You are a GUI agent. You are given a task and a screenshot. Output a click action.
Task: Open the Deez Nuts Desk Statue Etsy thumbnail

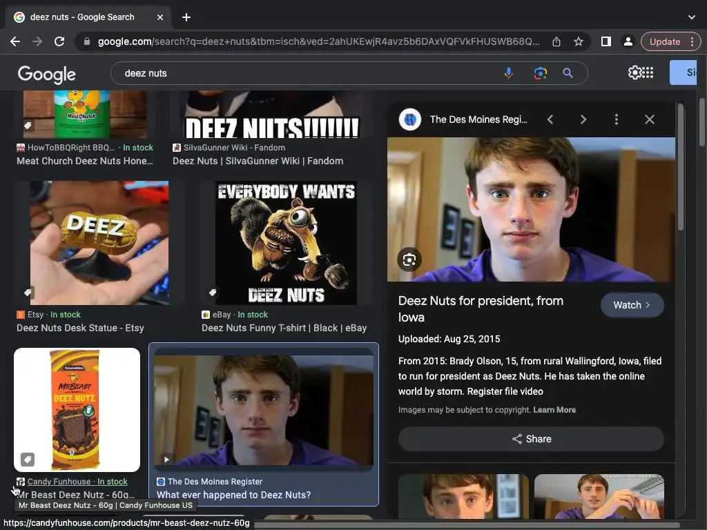tap(99, 243)
